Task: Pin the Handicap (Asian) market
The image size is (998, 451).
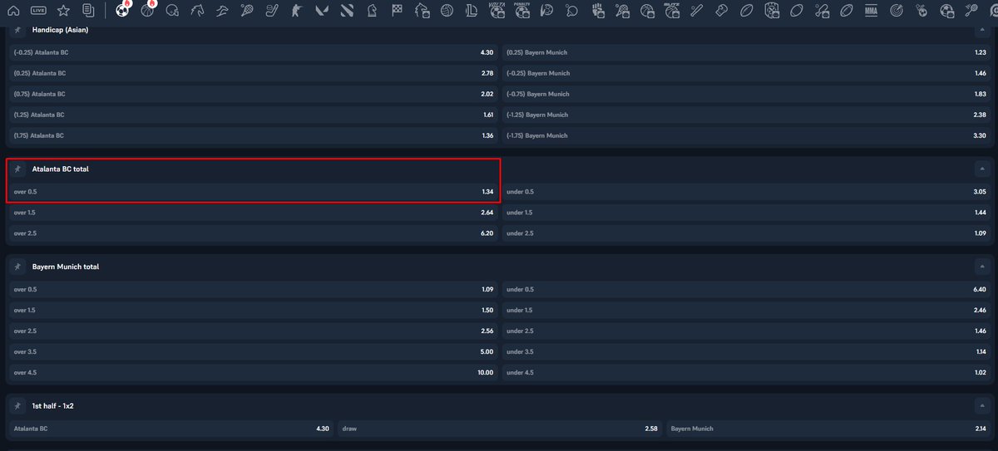Action: [x=17, y=30]
